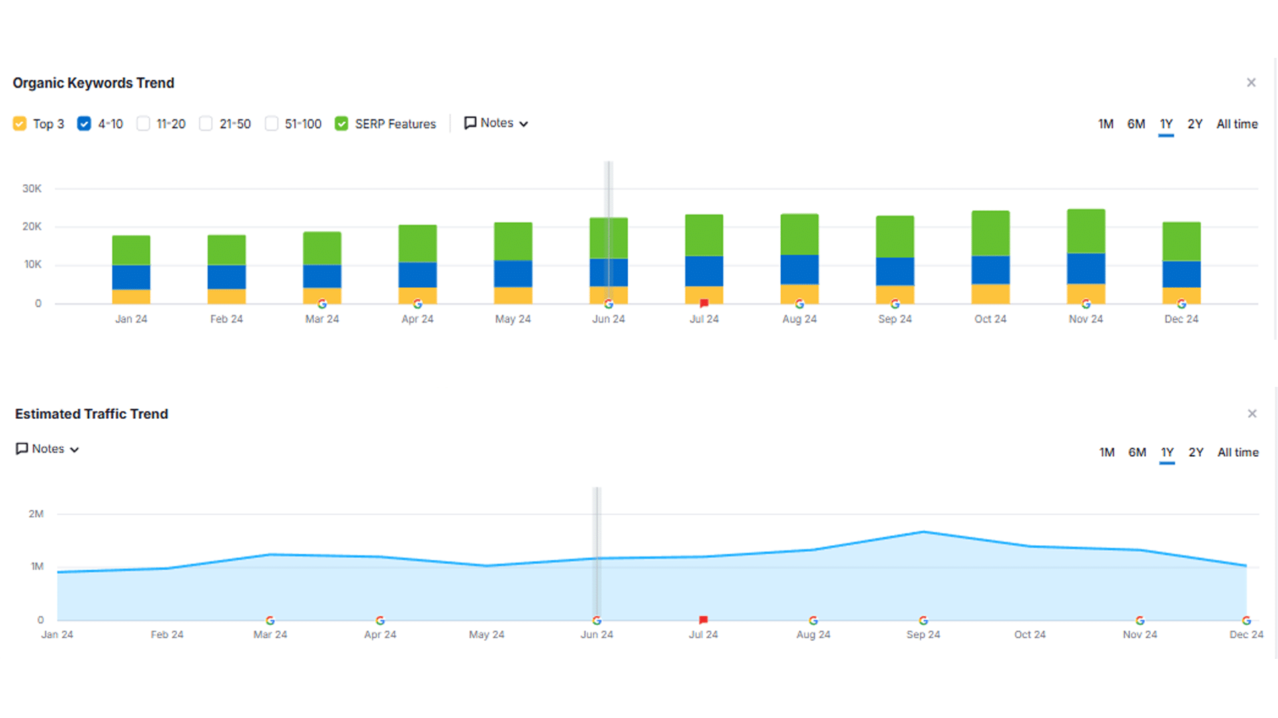
Task: Click red flag marker on Estimated Traffic chart
Action: click(703, 620)
